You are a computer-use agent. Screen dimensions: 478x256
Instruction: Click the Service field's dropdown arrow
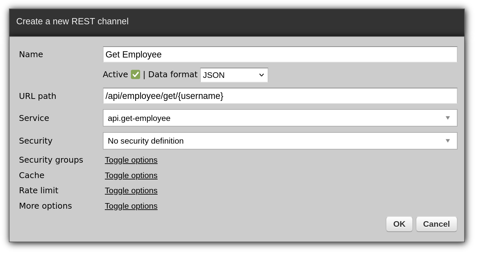[447, 118]
